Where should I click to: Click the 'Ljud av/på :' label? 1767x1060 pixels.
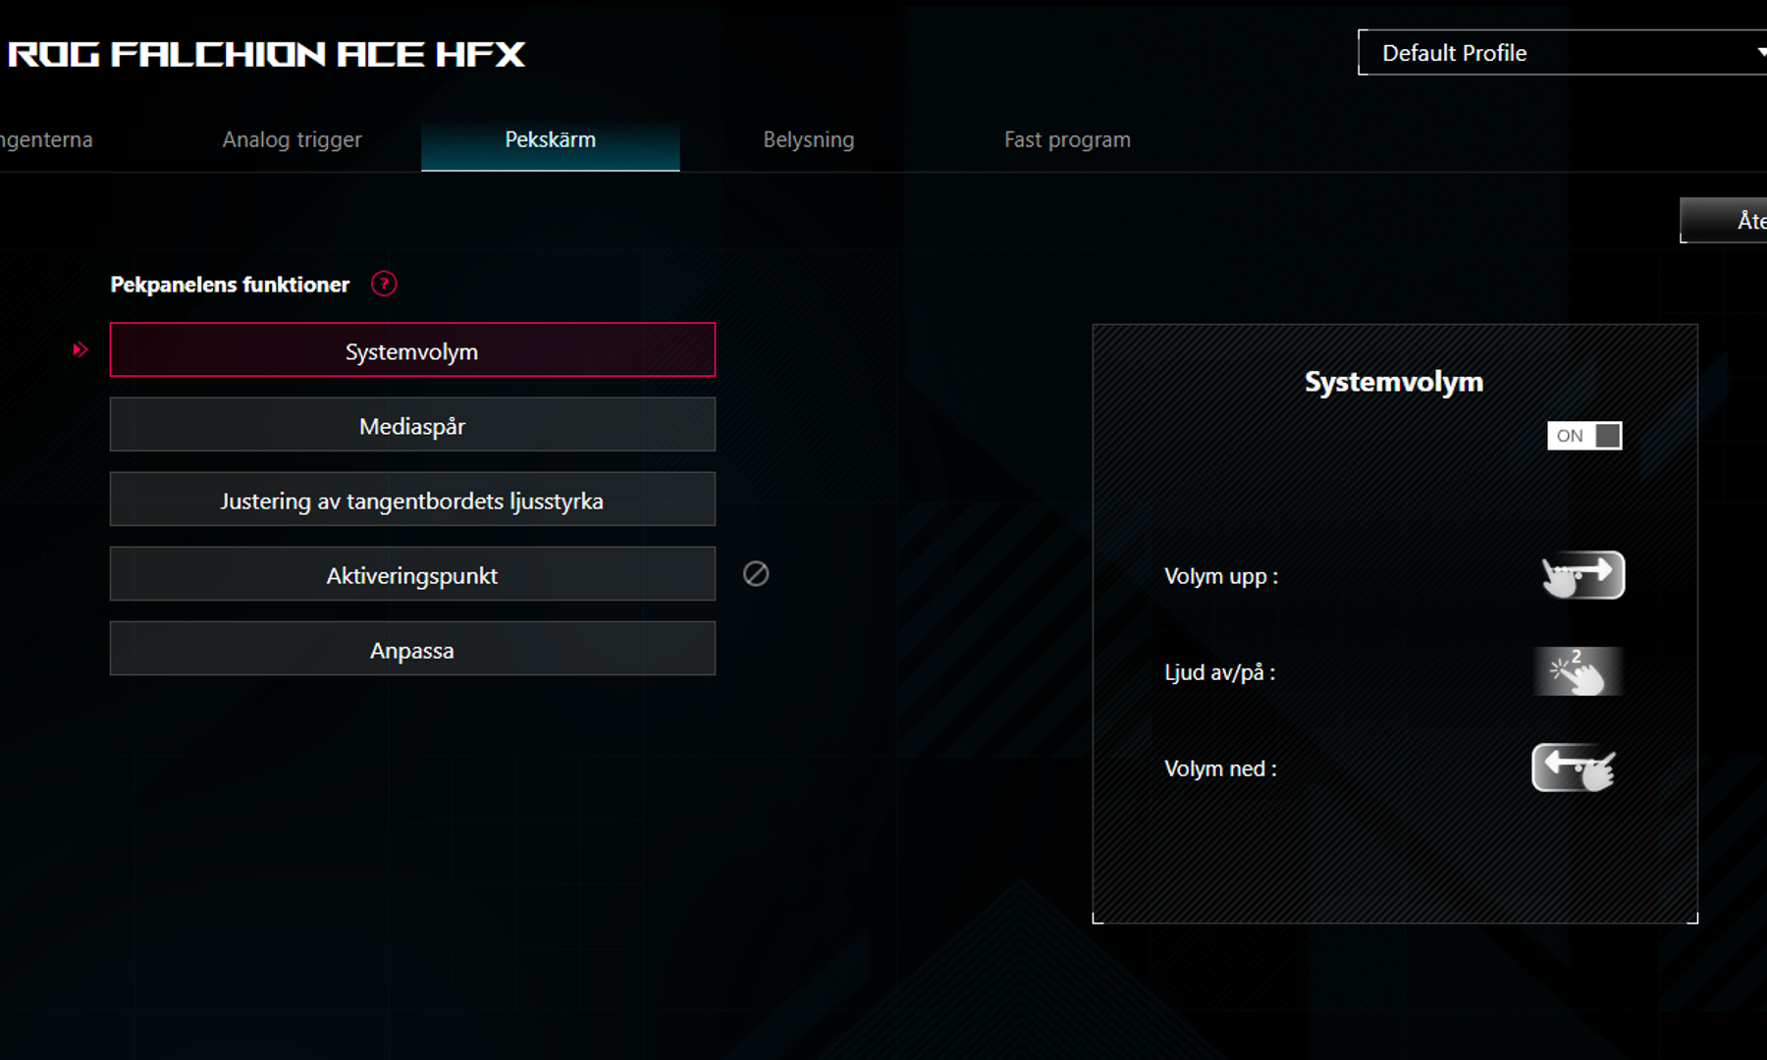pyautogui.click(x=1219, y=672)
